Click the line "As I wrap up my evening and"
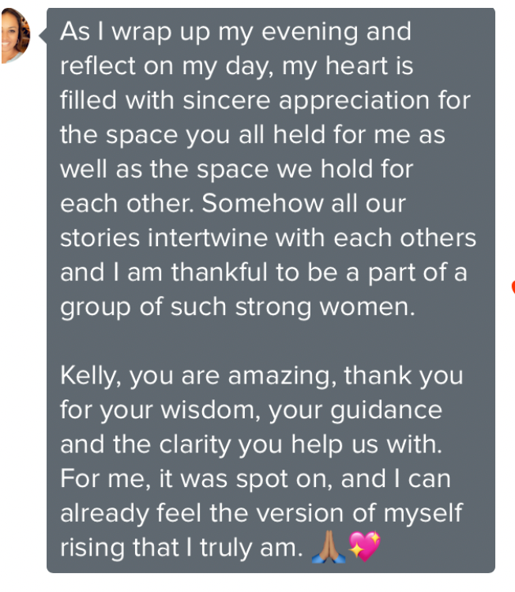 tap(235, 32)
